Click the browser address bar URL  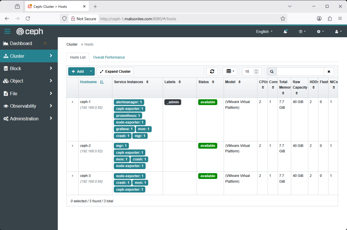tap(138, 19)
